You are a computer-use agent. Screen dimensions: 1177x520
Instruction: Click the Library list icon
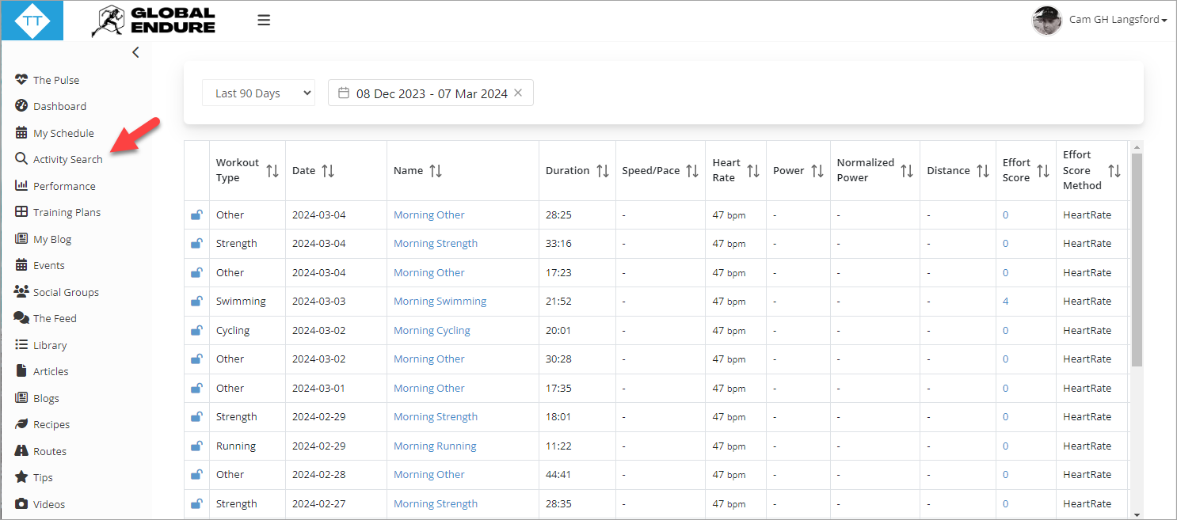21,345
